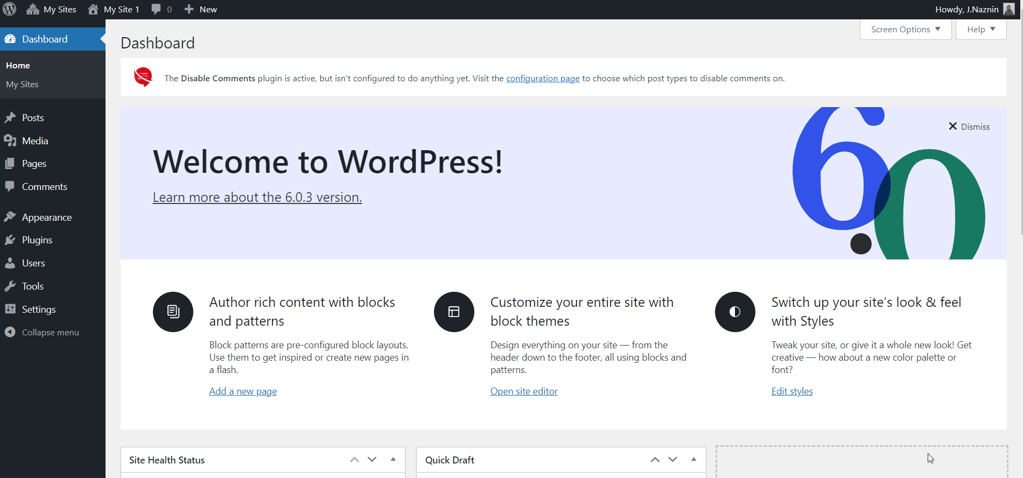Click the Settings sliders icon

point(10,309)
